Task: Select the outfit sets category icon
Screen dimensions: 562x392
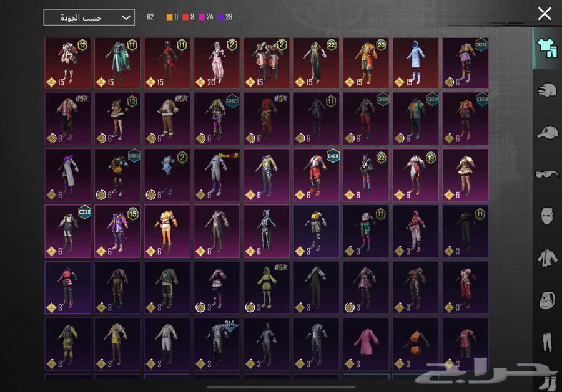Action: [547, 47]
